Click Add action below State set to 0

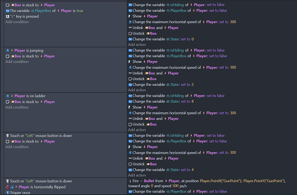137,44
